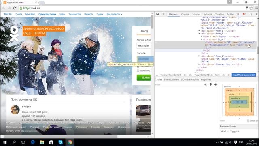Open the Chrome hamburger menu

tap(257, 8)
